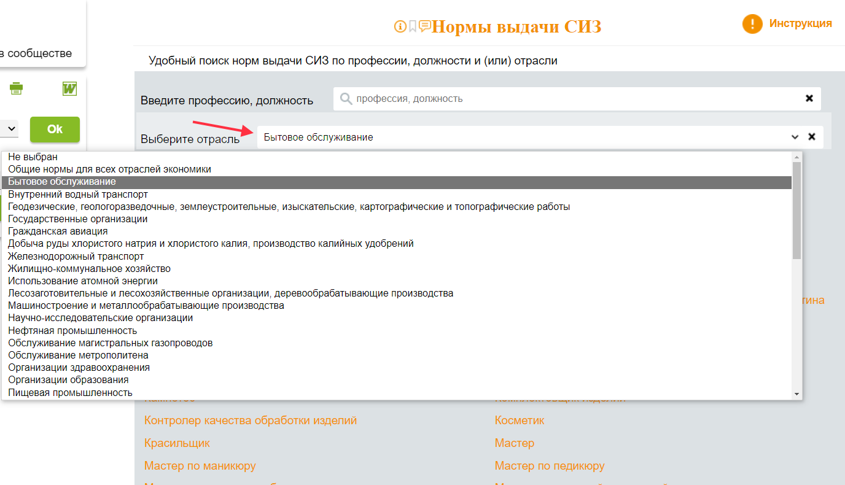Click the green Word export icon

(69, 88)
